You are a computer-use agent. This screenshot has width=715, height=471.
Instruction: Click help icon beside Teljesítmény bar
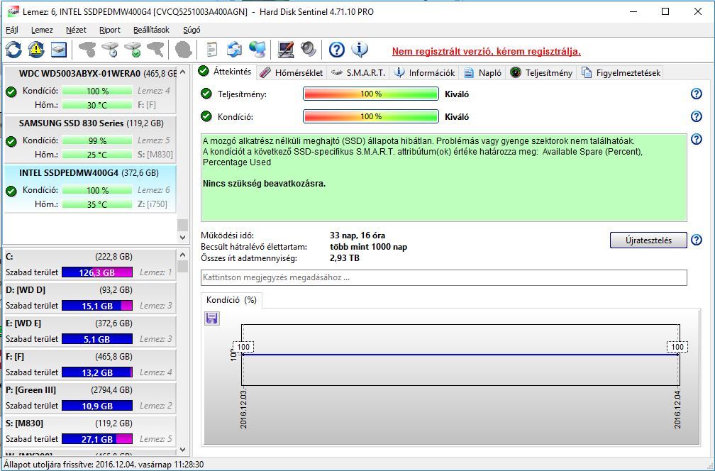pos(697,94)
